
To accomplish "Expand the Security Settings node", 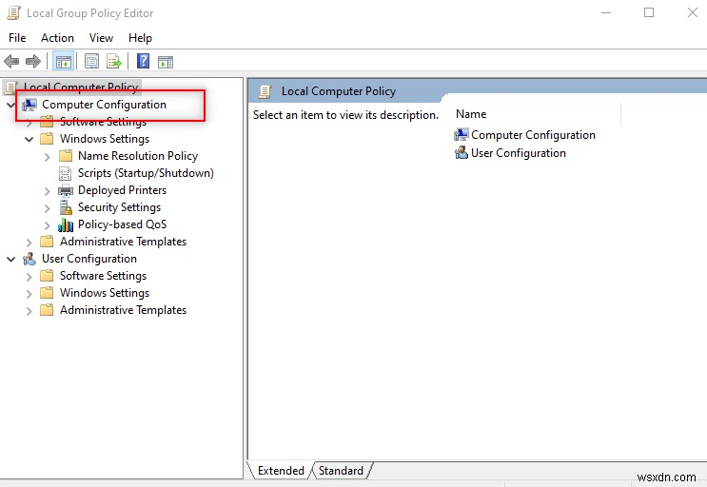I will [x=47, y=208].
